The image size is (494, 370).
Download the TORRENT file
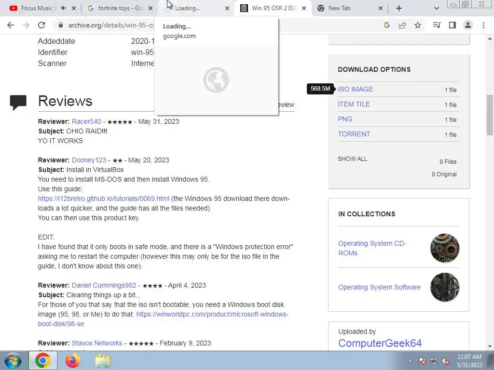click(354, 134)
